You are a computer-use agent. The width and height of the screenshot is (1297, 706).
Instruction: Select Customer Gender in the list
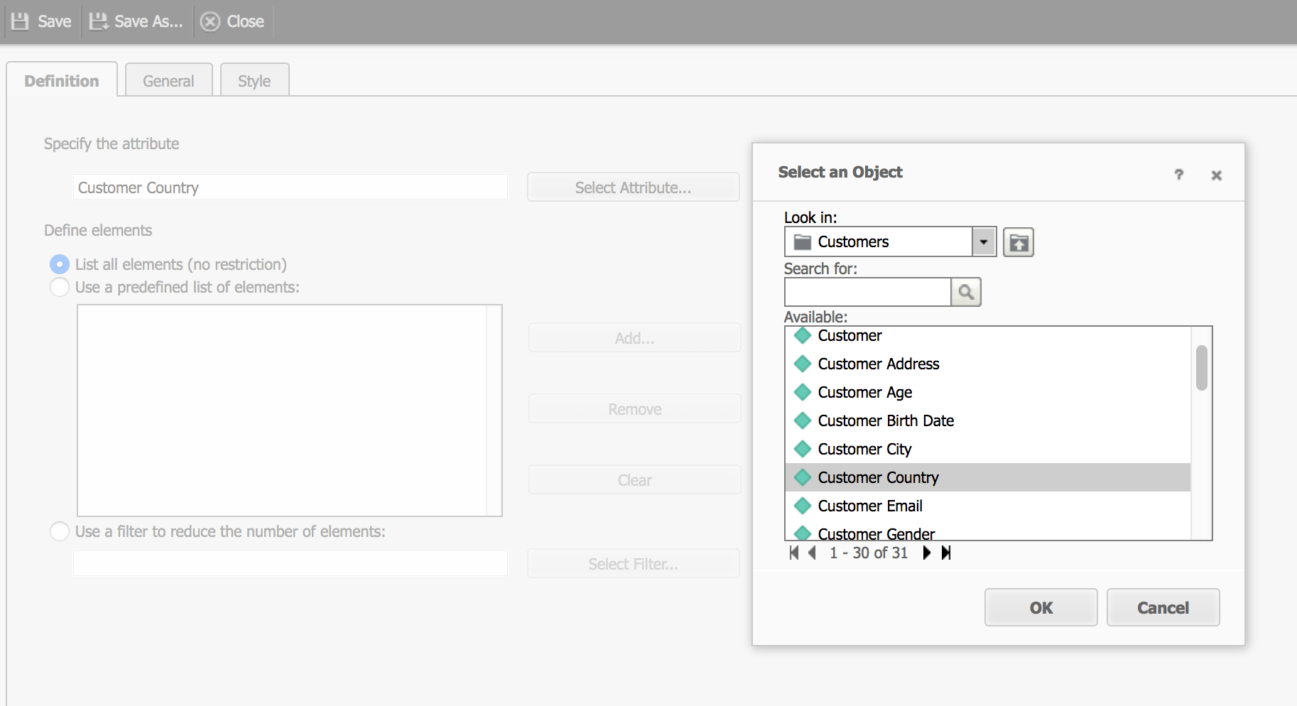(x=987, y=531)
